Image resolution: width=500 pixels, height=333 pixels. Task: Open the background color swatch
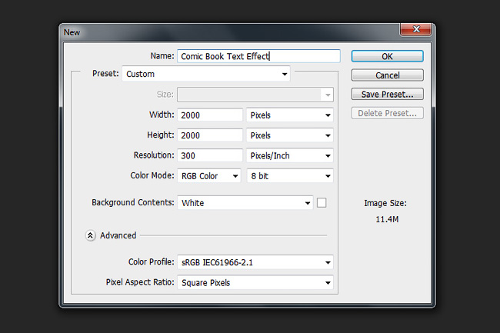[x=322, y=203]
